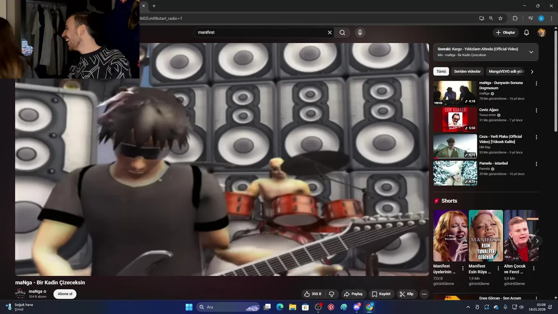This screenshot has width=558, height=314.
Task: Launch Microsoft Edge from taskbar
Action: (280, 307)
